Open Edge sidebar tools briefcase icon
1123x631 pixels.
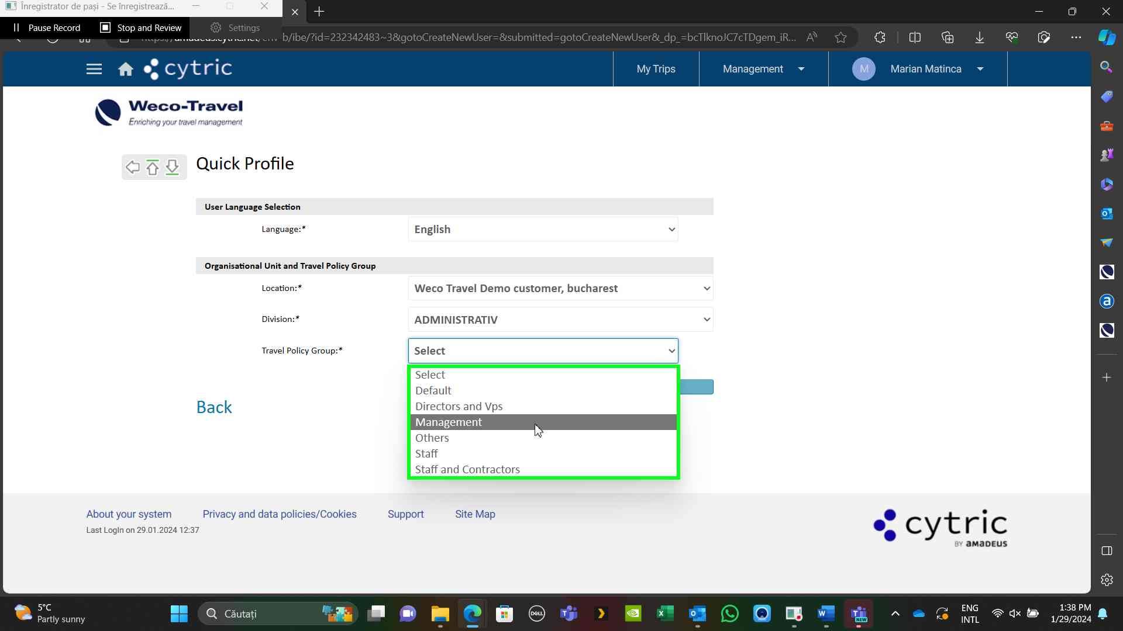1106,126
